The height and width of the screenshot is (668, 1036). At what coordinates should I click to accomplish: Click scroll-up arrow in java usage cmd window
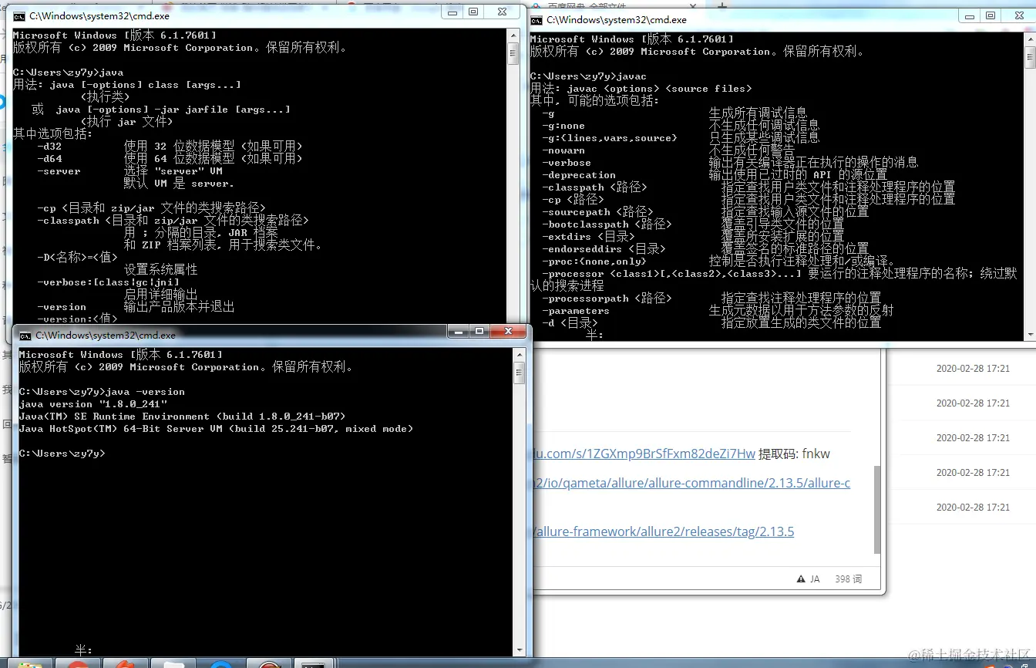(x=513, y=35)
